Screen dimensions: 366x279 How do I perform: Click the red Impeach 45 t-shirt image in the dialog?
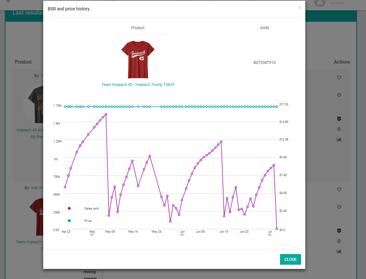coord(138,60)
